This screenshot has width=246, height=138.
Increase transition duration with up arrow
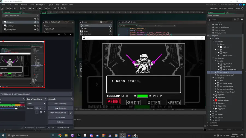point(45,107)
